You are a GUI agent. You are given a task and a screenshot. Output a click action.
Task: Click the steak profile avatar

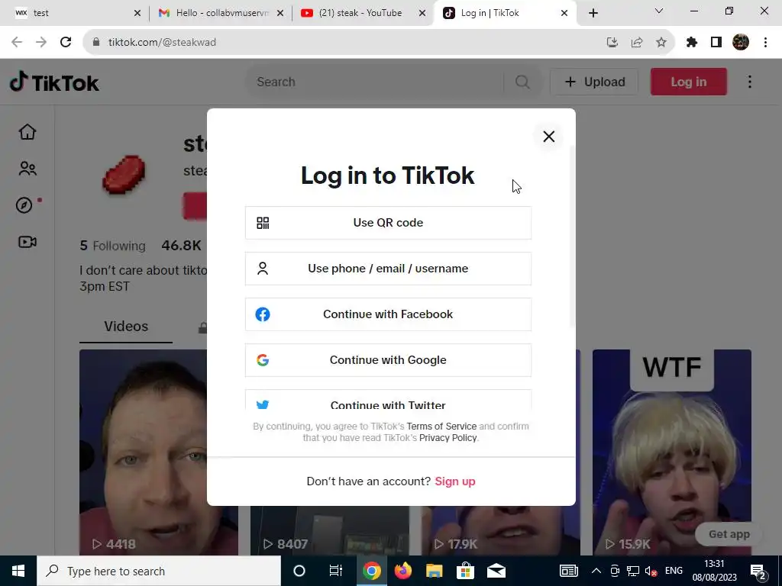click(x=123, y=175)
